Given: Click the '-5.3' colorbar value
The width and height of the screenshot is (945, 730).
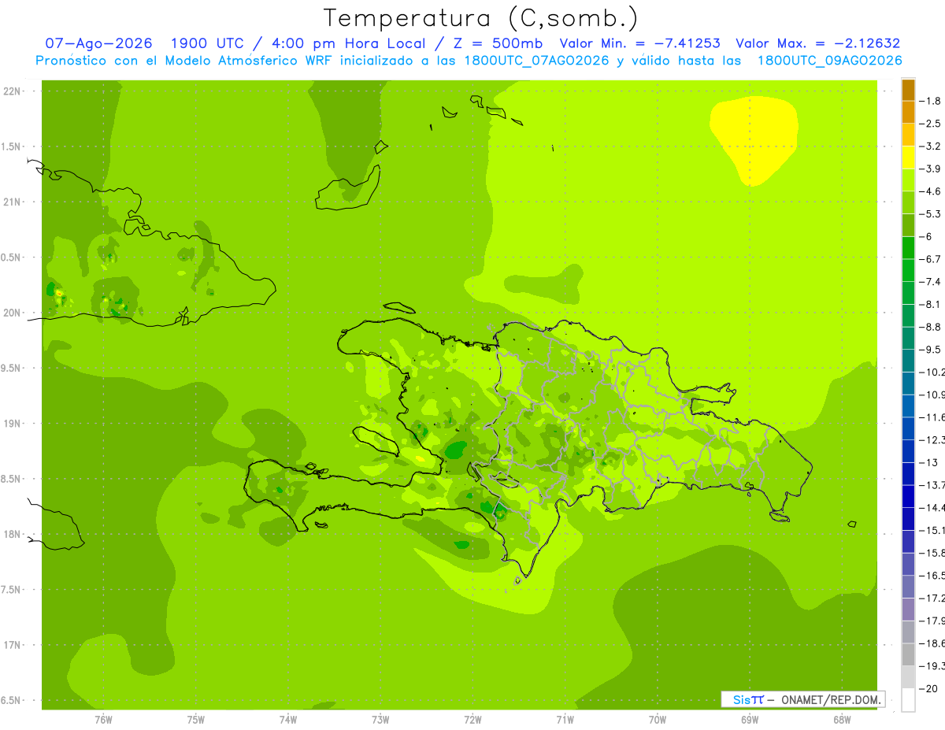Looking at the screenshot, I should click(x=931, y=213).
